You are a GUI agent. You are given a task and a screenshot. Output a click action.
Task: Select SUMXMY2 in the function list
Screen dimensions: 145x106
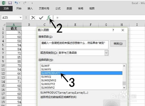click(81, 88)
